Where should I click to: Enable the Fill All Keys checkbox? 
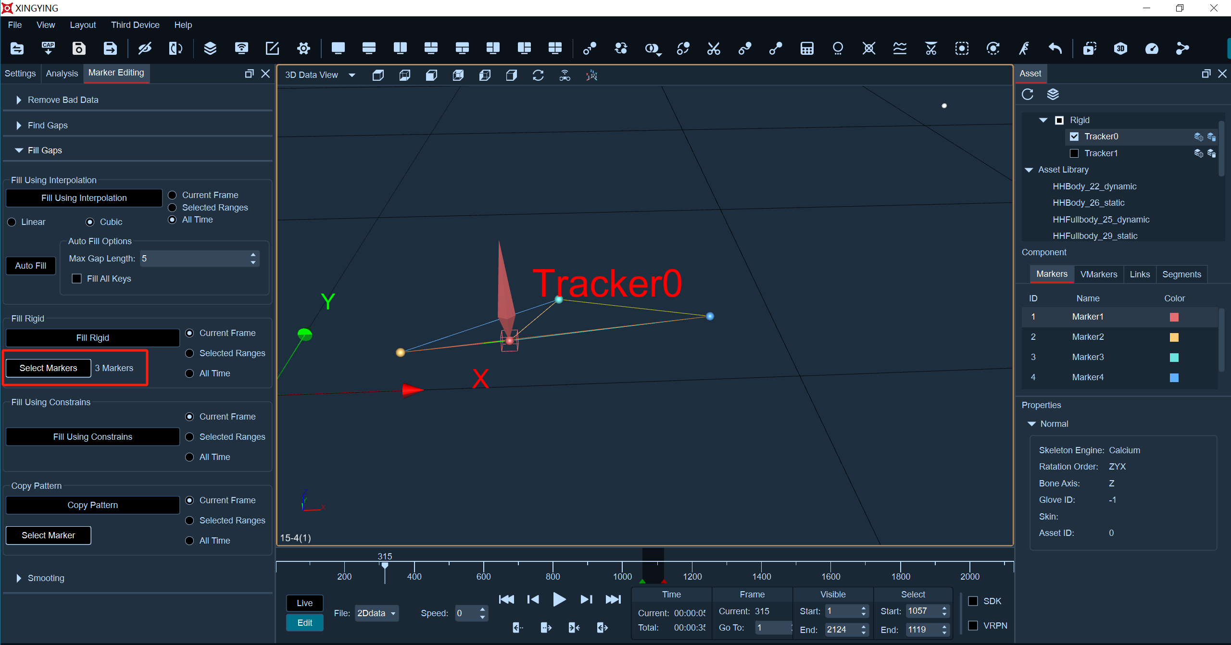(76, 279)
